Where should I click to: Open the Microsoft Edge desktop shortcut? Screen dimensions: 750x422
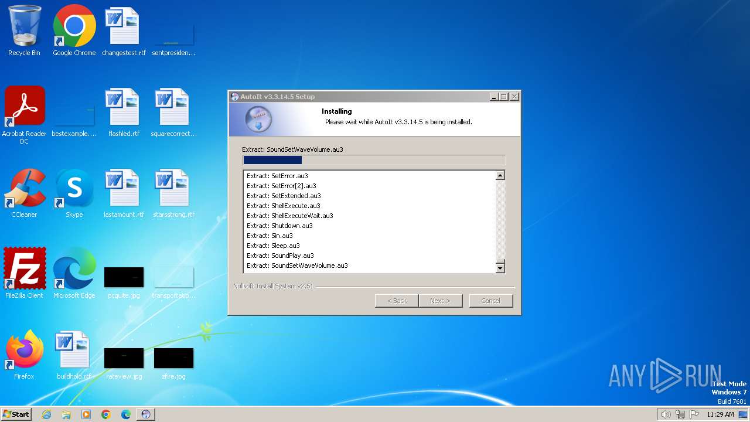coord(74,274)
